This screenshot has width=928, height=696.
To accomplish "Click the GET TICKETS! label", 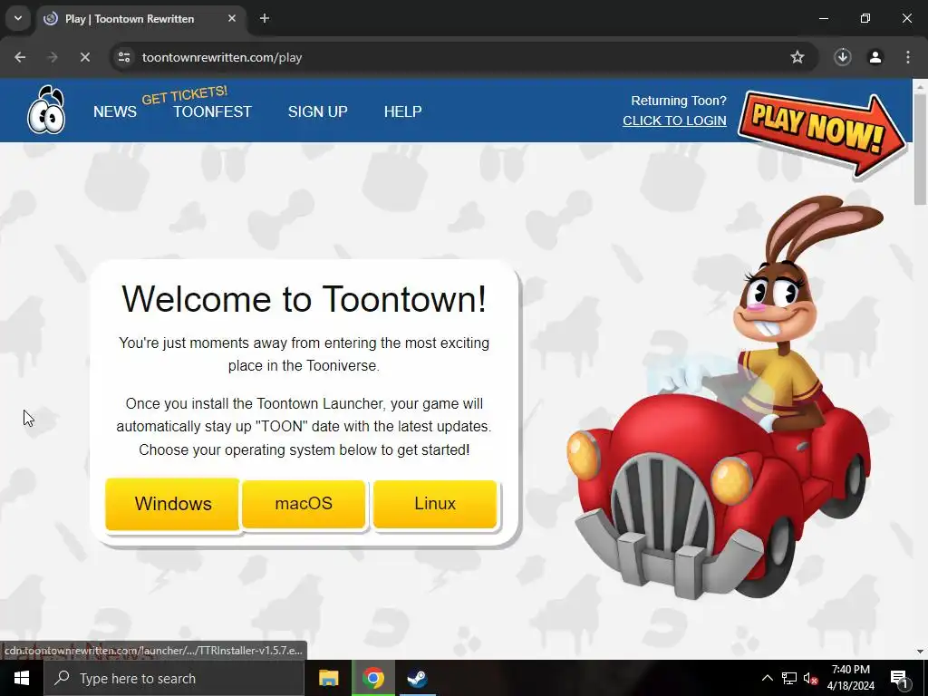I will 185,94.
